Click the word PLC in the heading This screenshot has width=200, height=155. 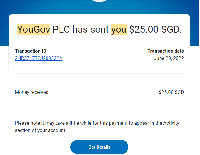61,29
